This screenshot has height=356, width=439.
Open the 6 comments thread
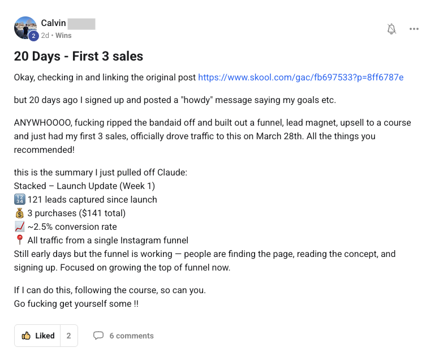(131, 336)
